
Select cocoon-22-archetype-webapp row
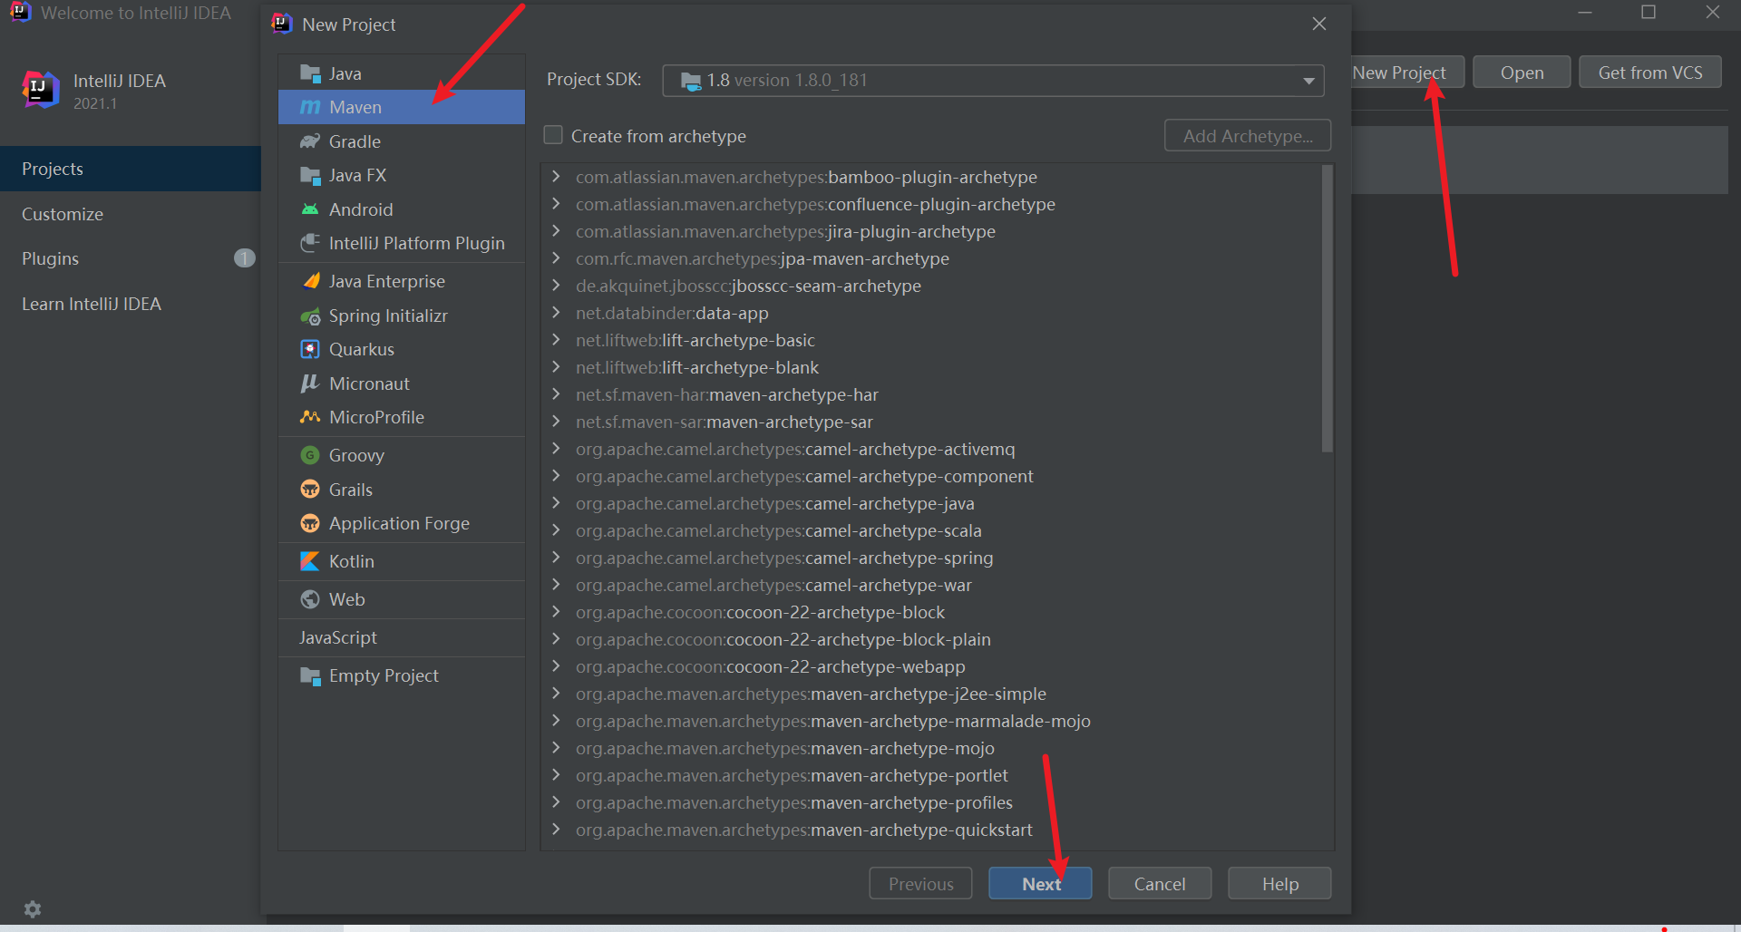click(x=931, y=666)
